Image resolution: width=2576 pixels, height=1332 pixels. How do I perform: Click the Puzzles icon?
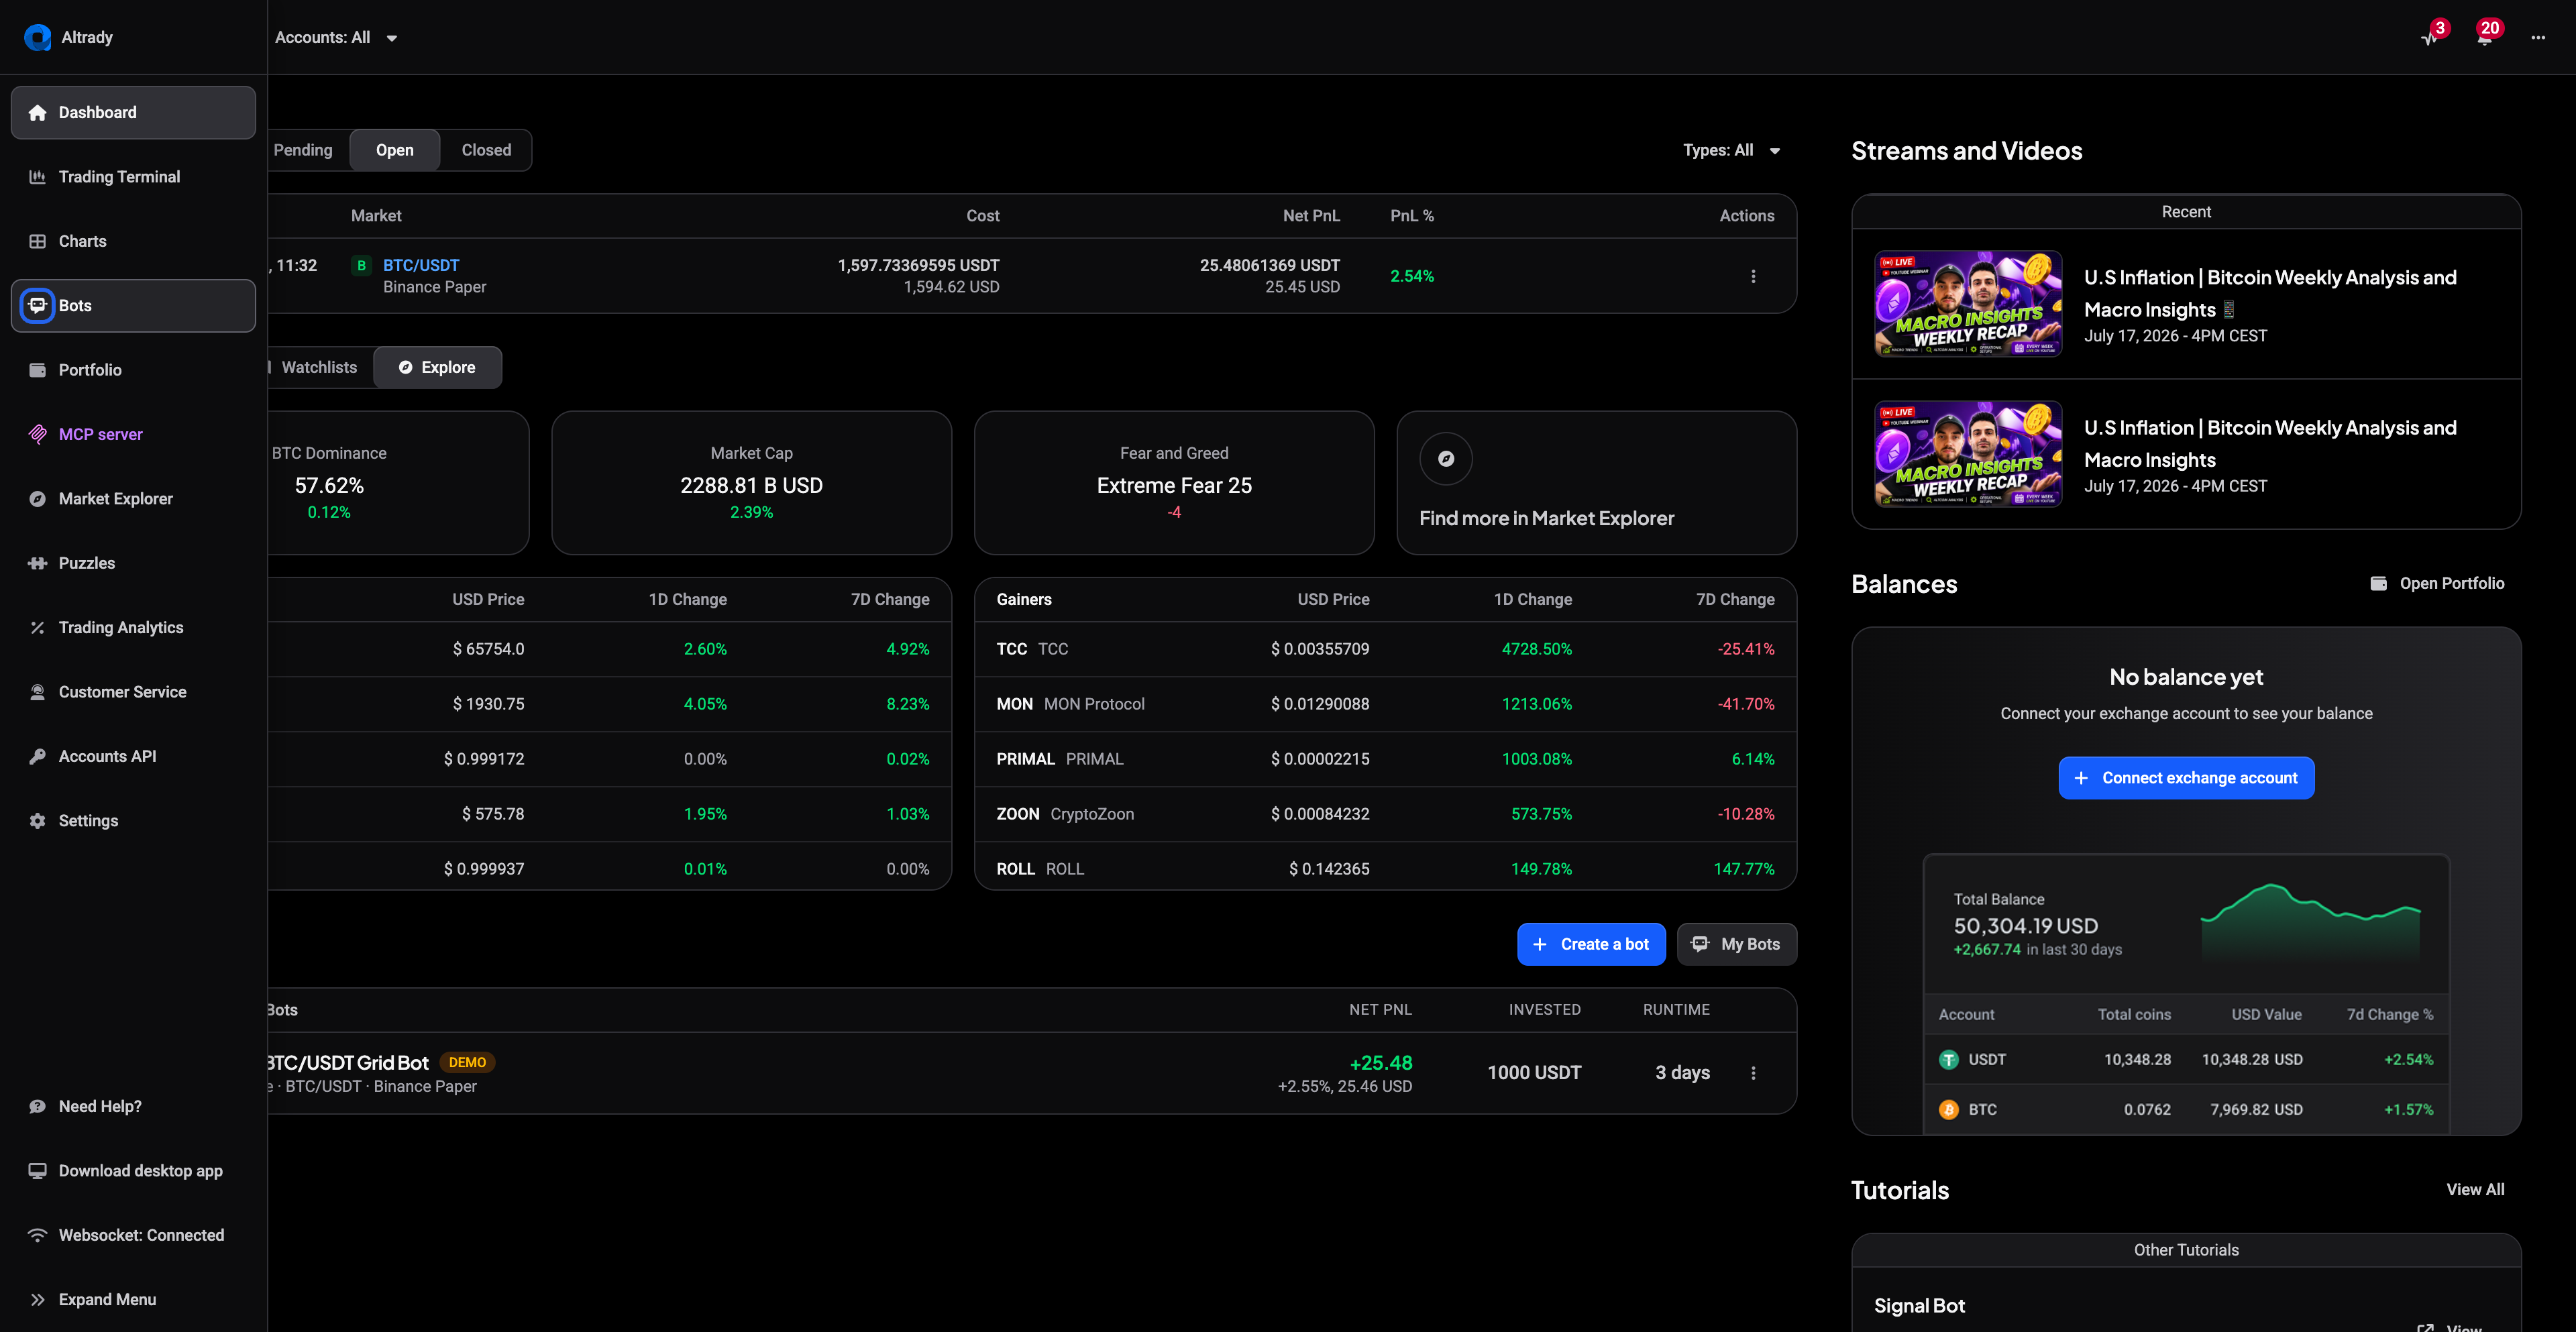(x=38, y=563)
